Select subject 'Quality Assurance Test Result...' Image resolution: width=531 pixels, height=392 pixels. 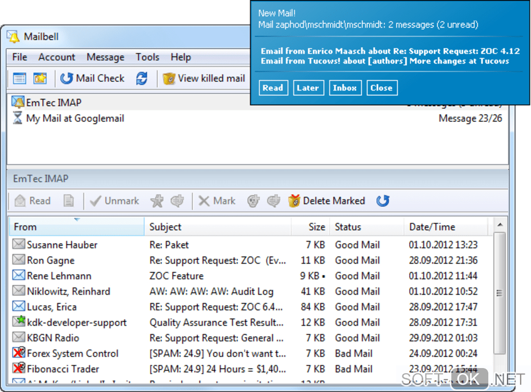(217, 322)
